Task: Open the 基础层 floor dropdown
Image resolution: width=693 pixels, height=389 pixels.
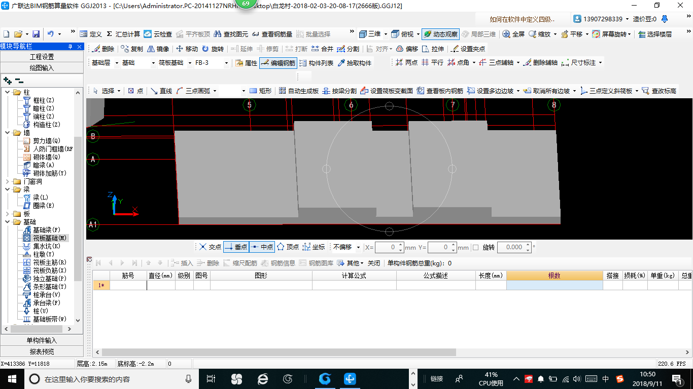Action: [x=117, y=63]
